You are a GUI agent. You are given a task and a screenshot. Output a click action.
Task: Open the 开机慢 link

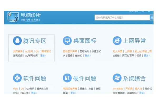[129, 89]
